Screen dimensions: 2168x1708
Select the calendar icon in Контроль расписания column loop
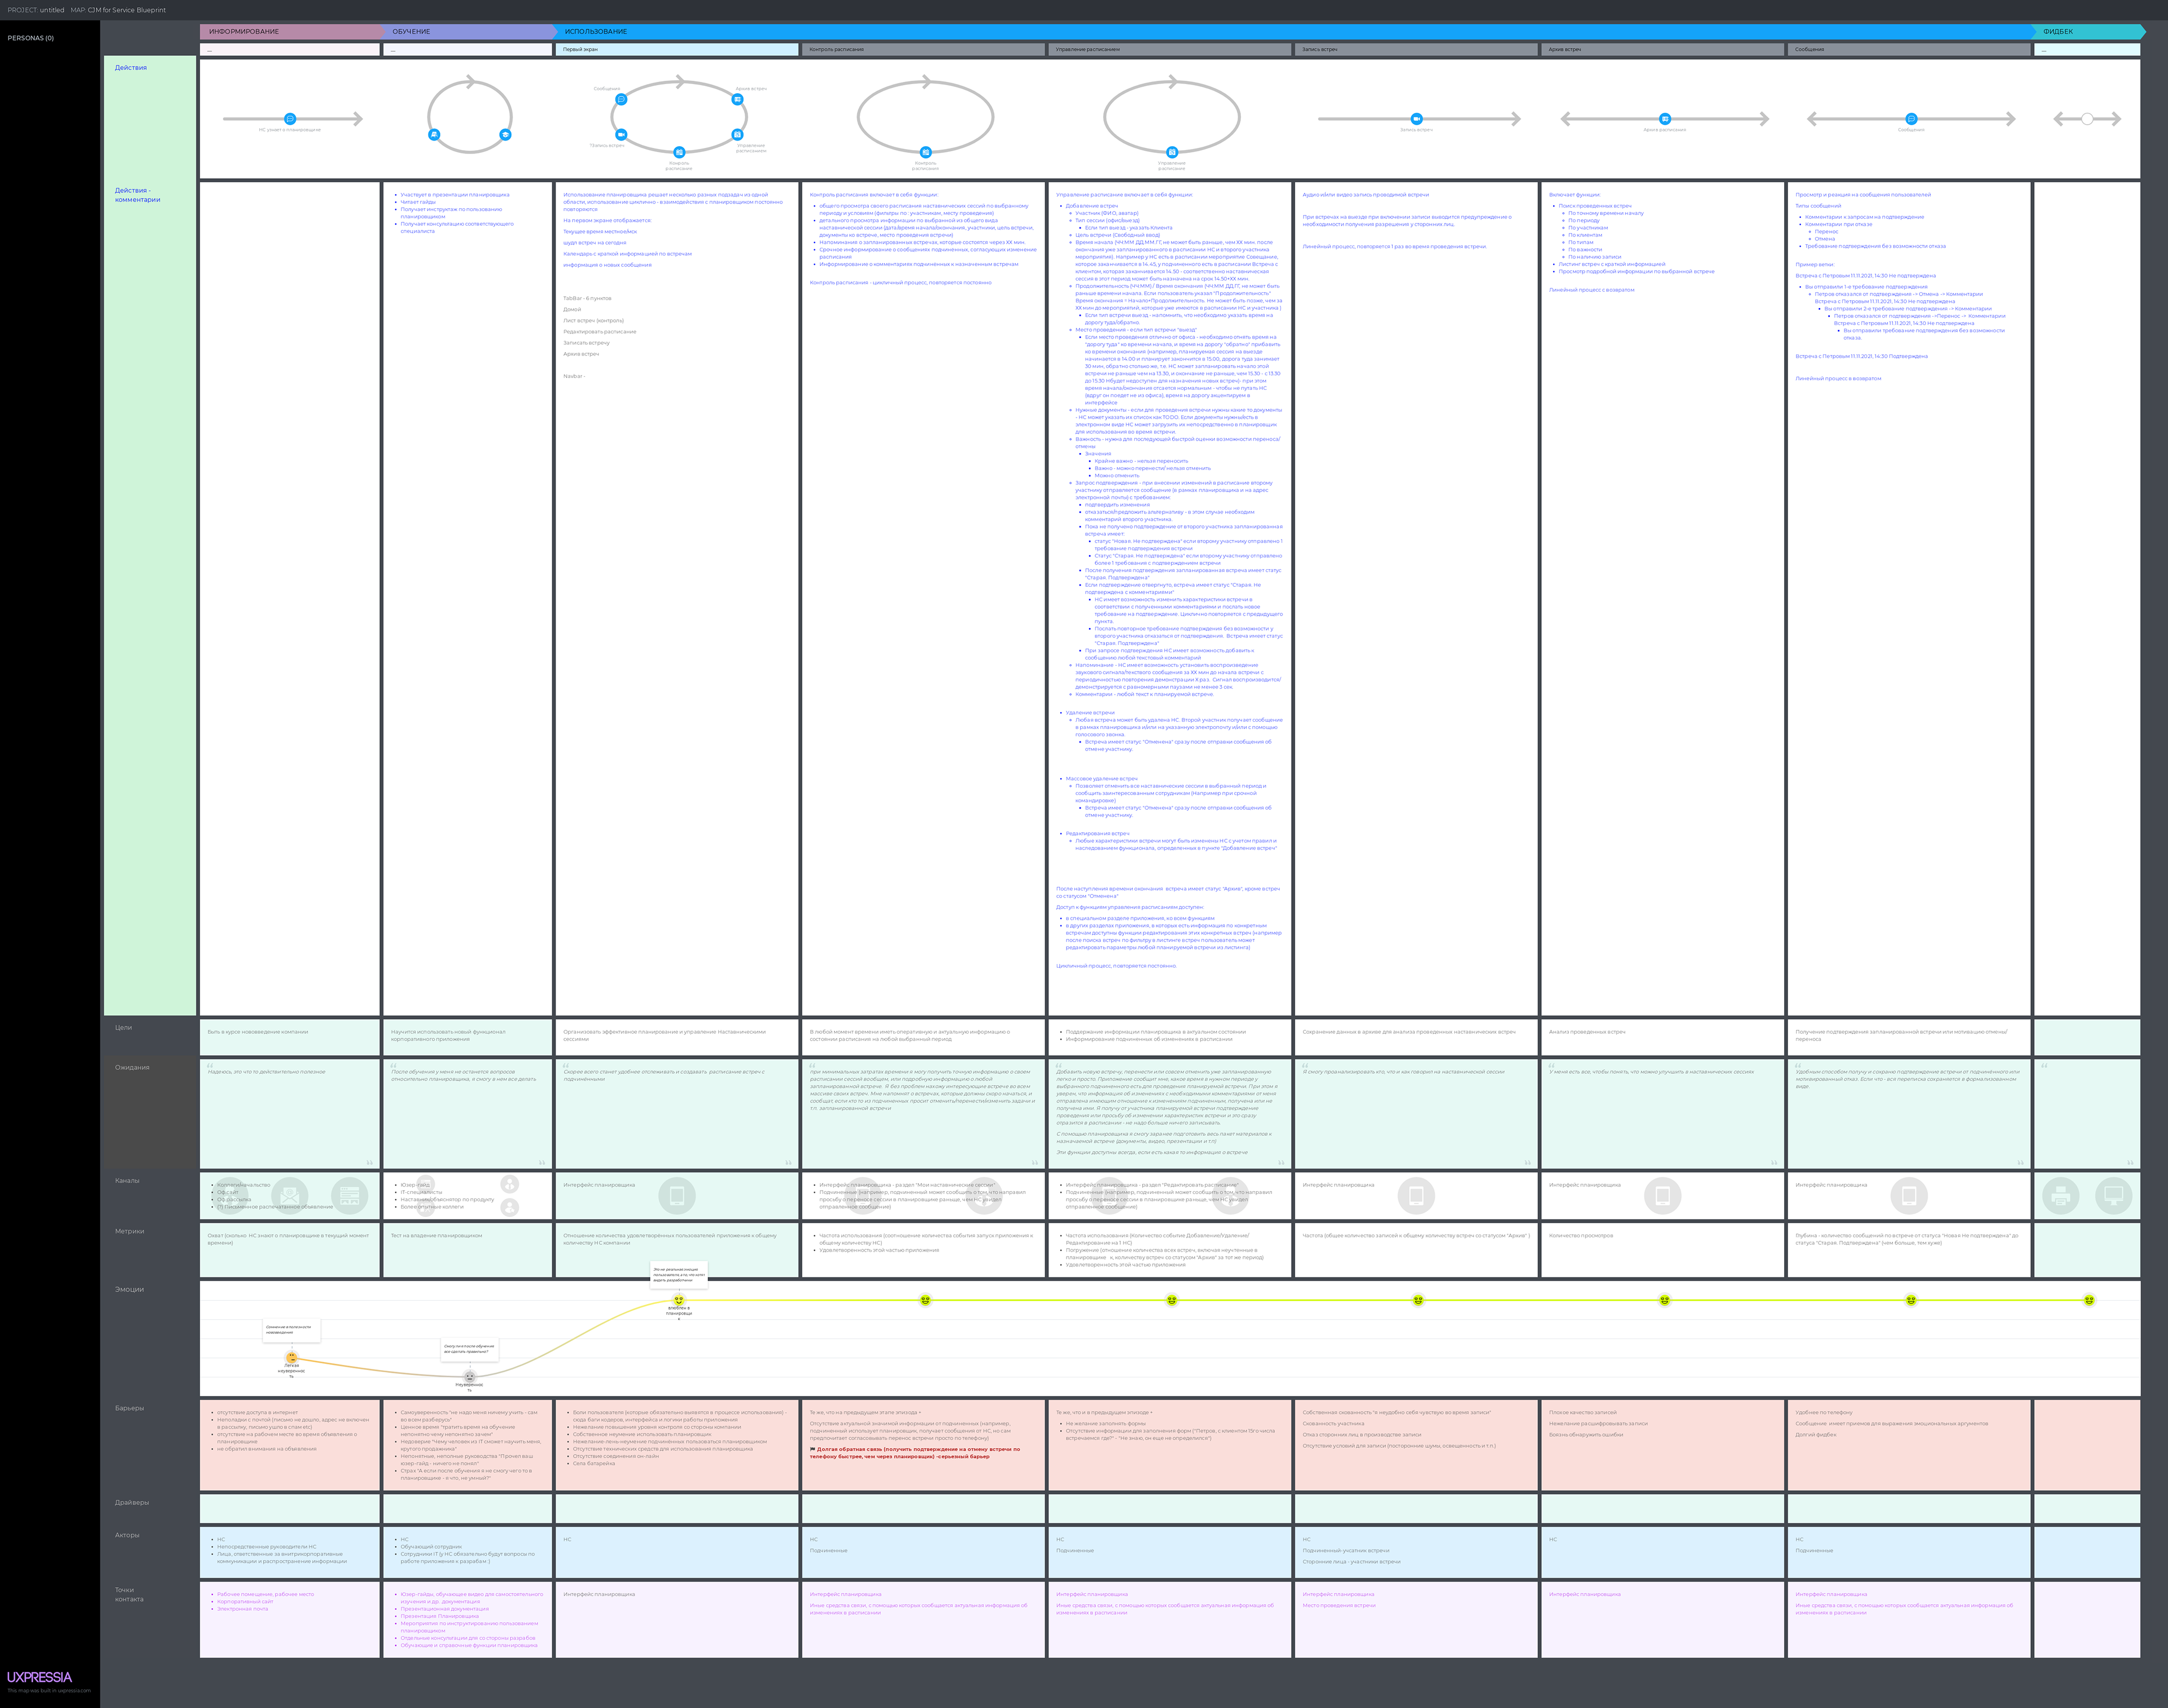click(x=925, y=152)
